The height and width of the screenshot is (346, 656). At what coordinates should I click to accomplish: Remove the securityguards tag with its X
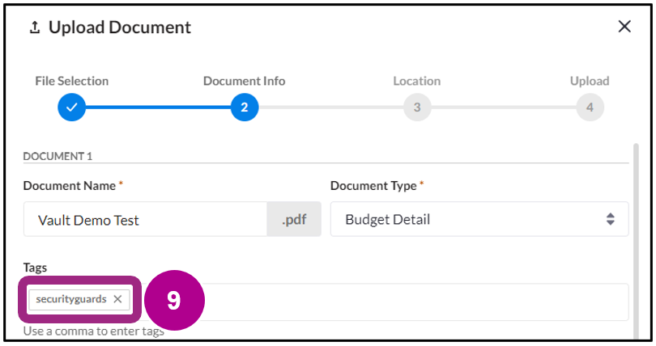[x=117, y=299]
